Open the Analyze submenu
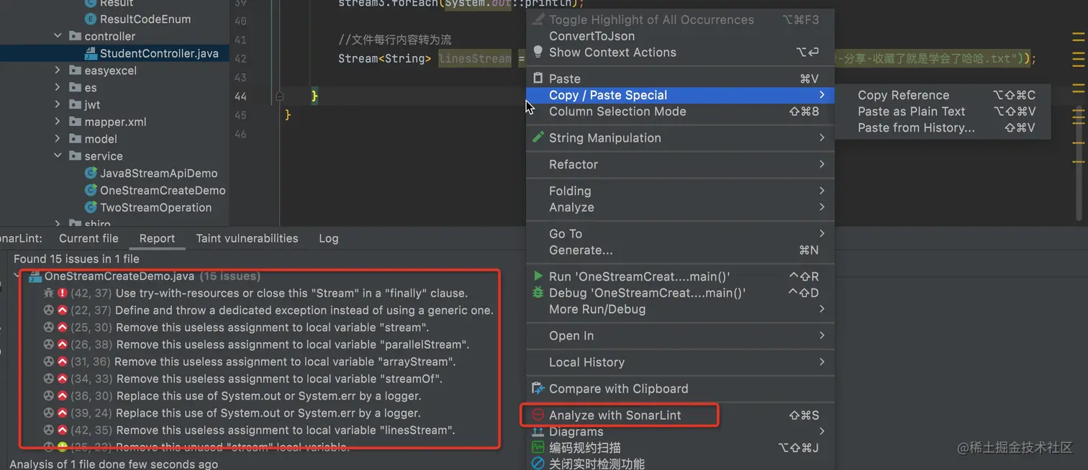This screenshot has height=470, width=1088. point(680,207)
